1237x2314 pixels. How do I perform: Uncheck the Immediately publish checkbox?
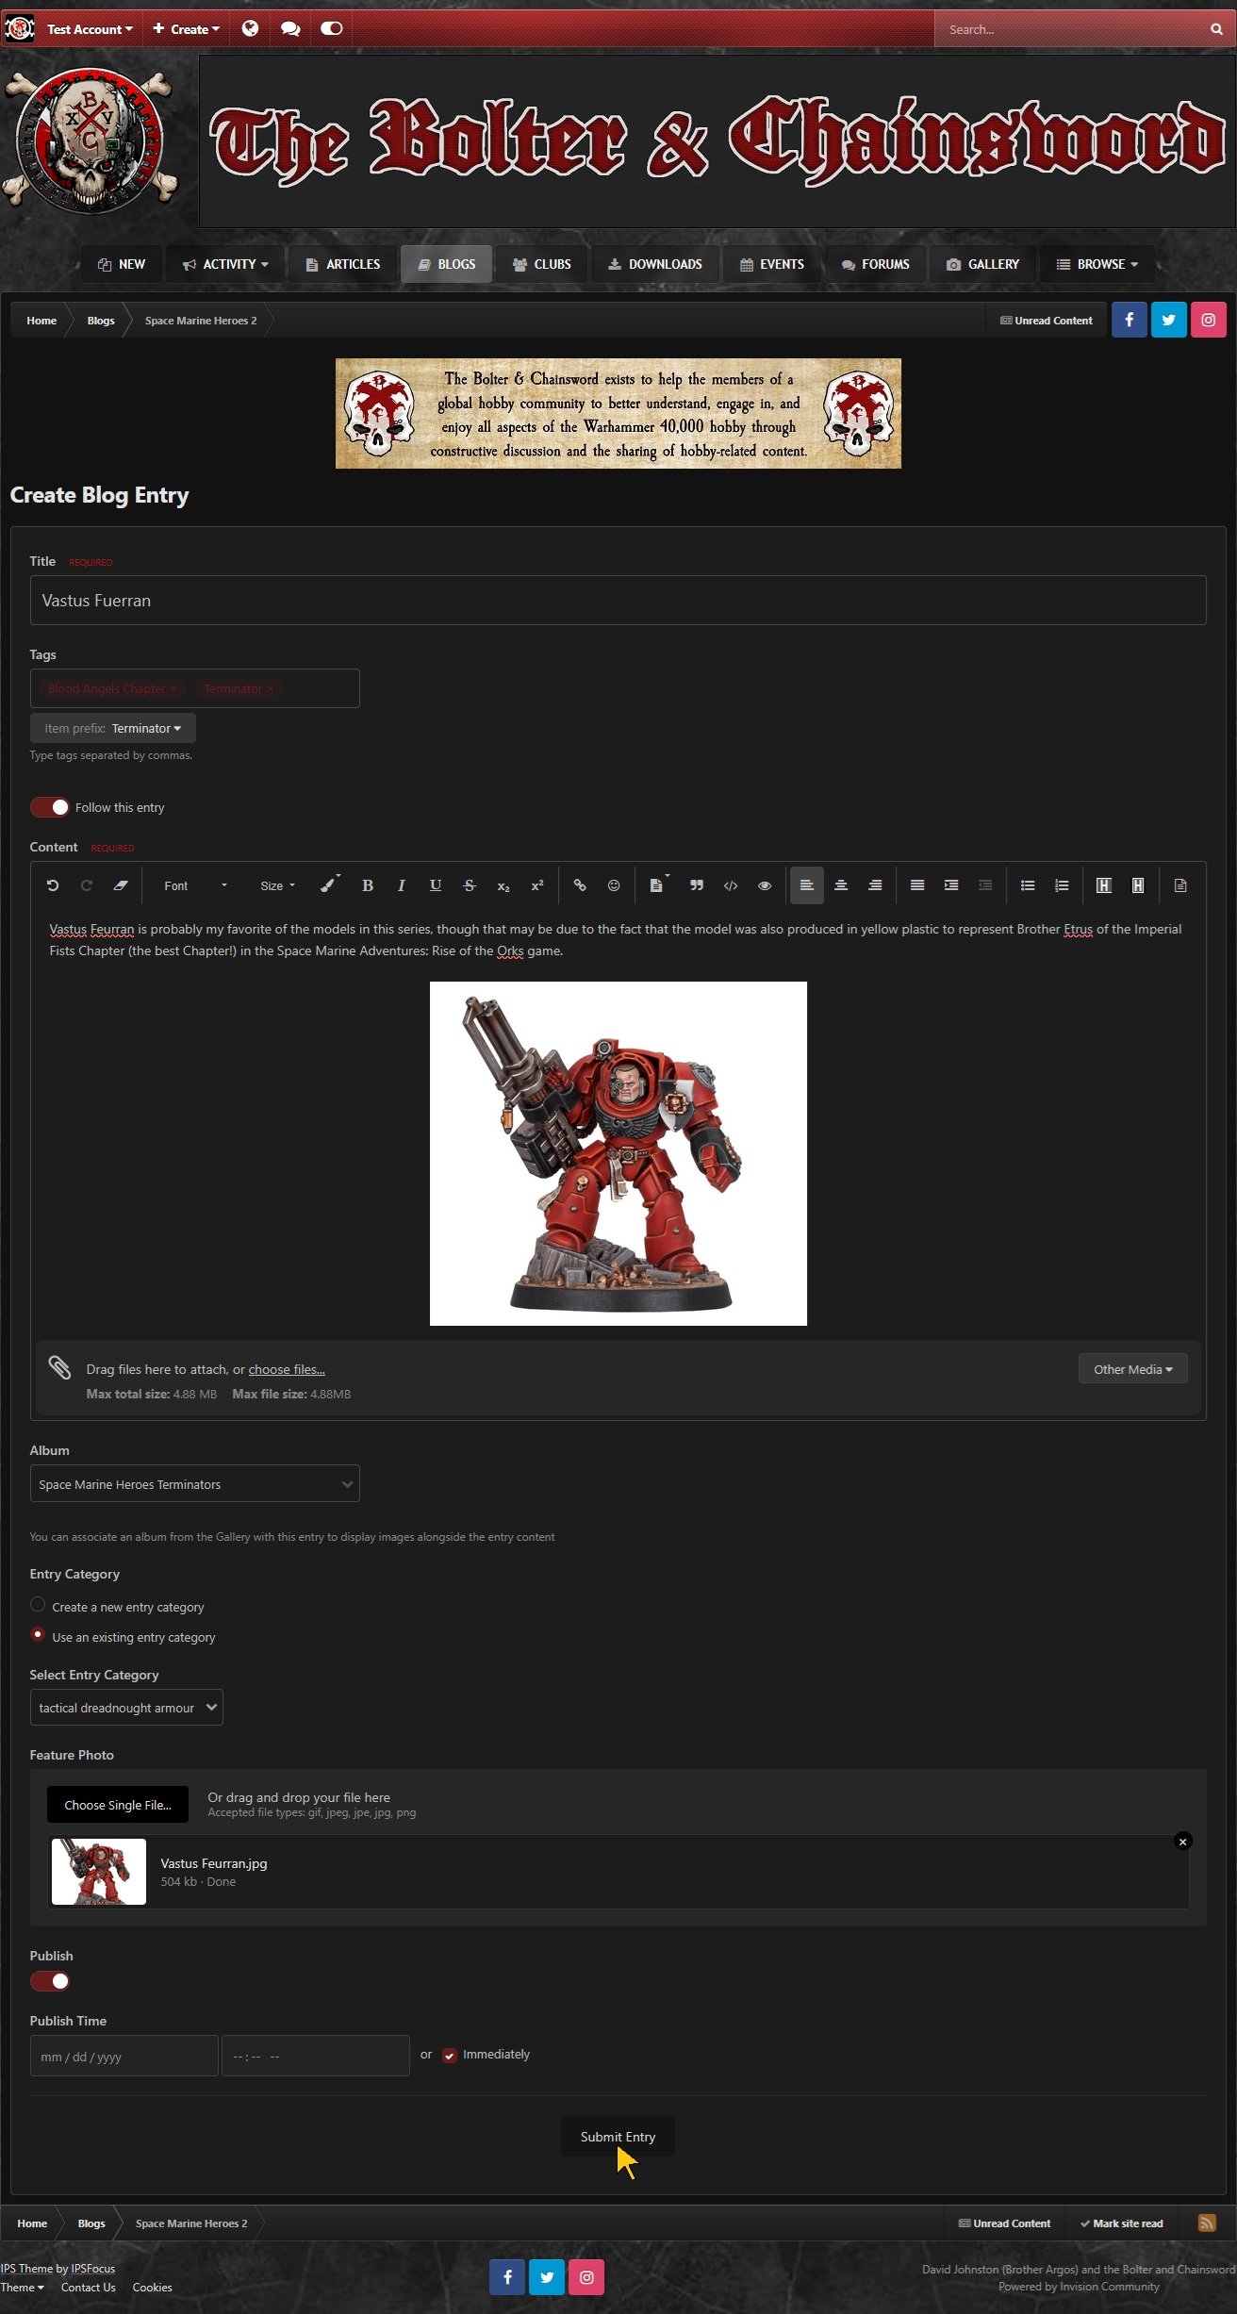point(450,2055)
